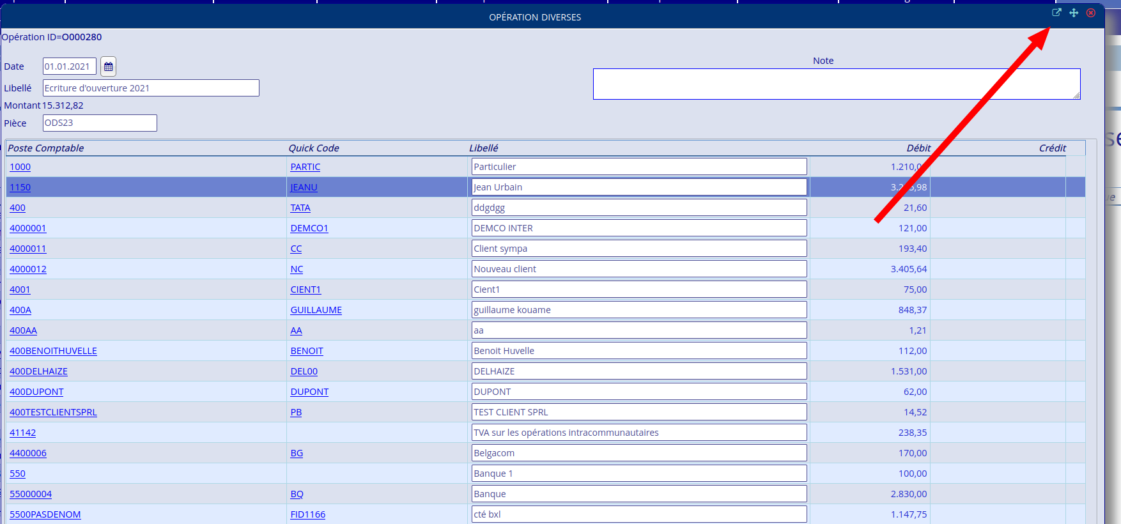Open the 400TESTCLIENTSPRL account link
This screenshot has width=1121, height=524.
53,412
